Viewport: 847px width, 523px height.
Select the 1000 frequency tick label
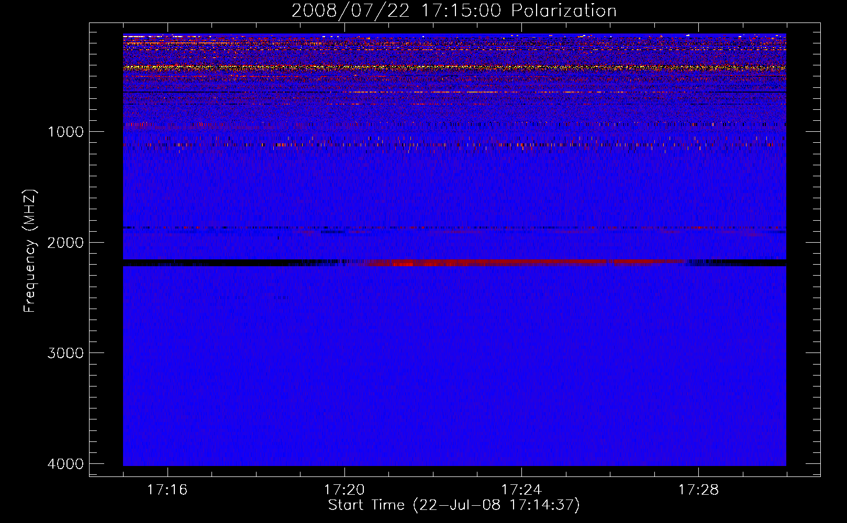65,131
